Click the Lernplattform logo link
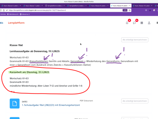158x119 pixels. pos(16,23)
